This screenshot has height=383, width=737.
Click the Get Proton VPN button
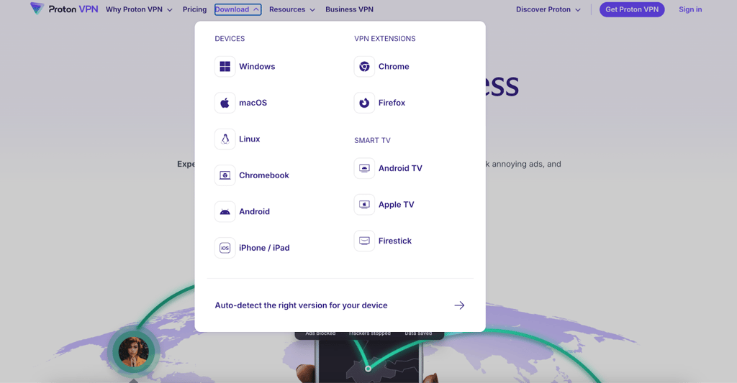(x=632, y=9)
